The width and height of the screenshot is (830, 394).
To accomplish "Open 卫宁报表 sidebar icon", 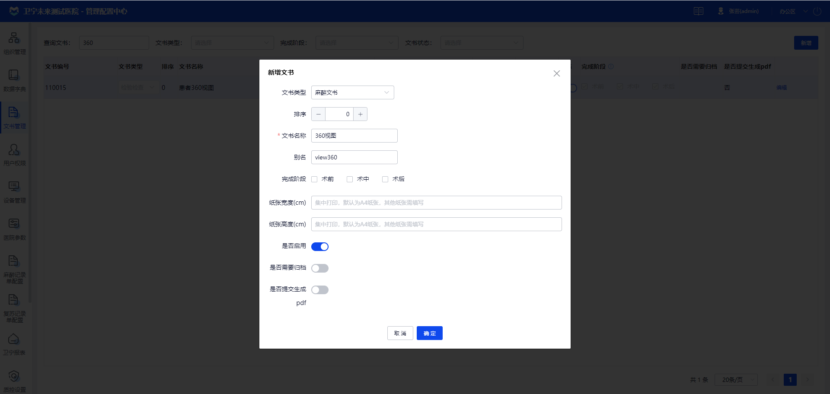I will pyautogui.click(x=14, y=339).
